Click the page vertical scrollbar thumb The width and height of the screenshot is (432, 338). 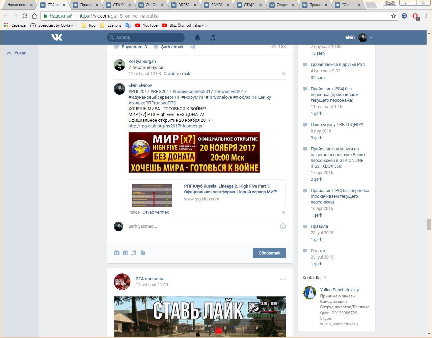tap(429, 224)
